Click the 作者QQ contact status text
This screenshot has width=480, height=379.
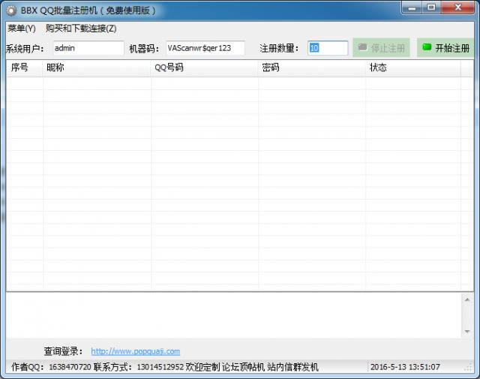pos(165,367)
